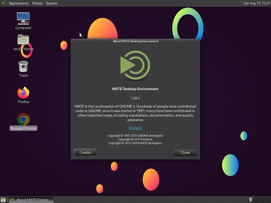Open the Applications menu
Image resolution: width=271 pixels, height=203 pixels.
coord(19,3)
